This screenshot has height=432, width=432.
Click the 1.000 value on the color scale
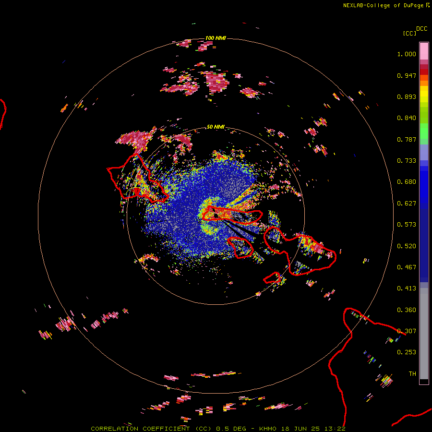click(x=407, y=54)
